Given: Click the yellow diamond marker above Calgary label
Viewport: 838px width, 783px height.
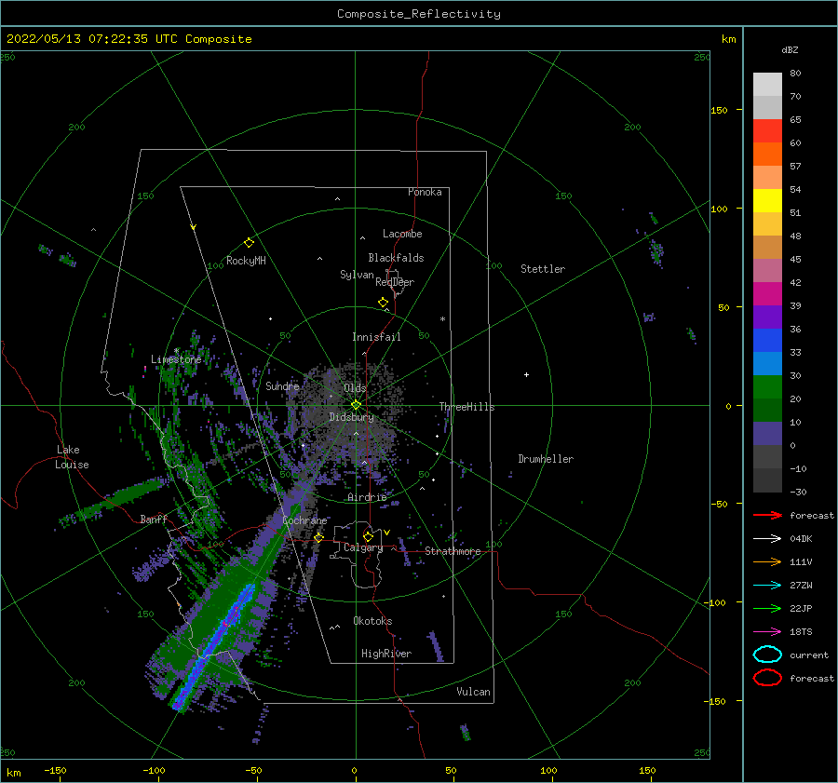Looking at the screenshot, I should point(368,536).
